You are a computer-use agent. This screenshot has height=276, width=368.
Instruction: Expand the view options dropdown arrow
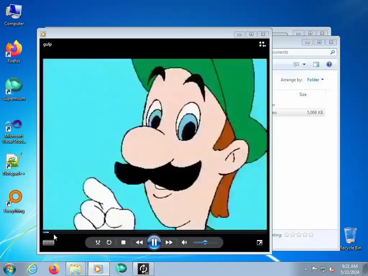point(304,65)
